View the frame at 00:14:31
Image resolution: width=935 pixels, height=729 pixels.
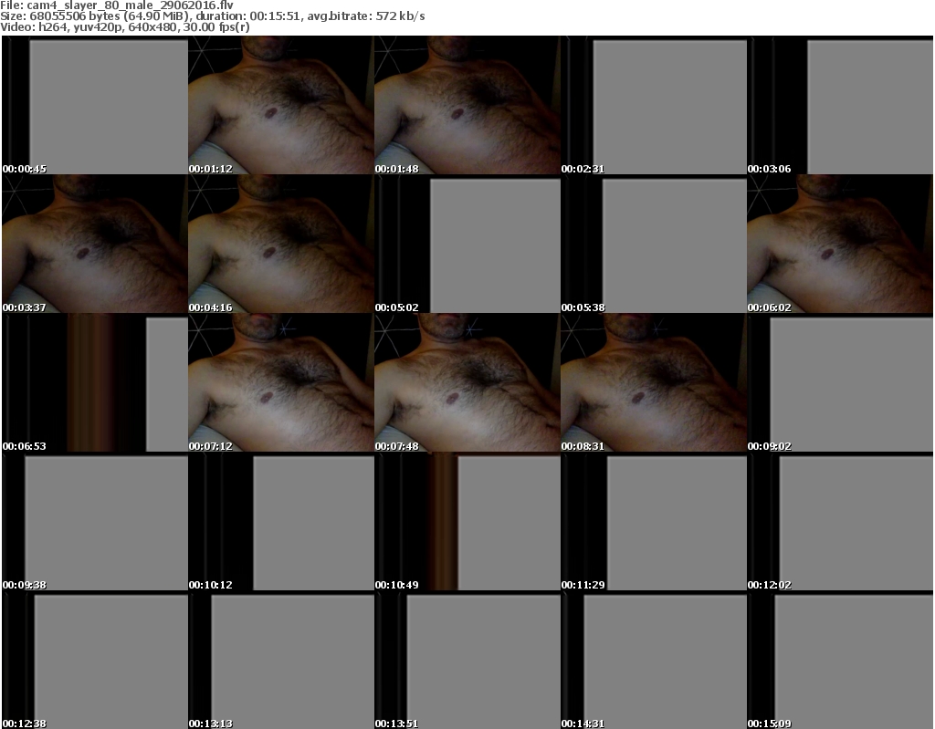point(654,660)
